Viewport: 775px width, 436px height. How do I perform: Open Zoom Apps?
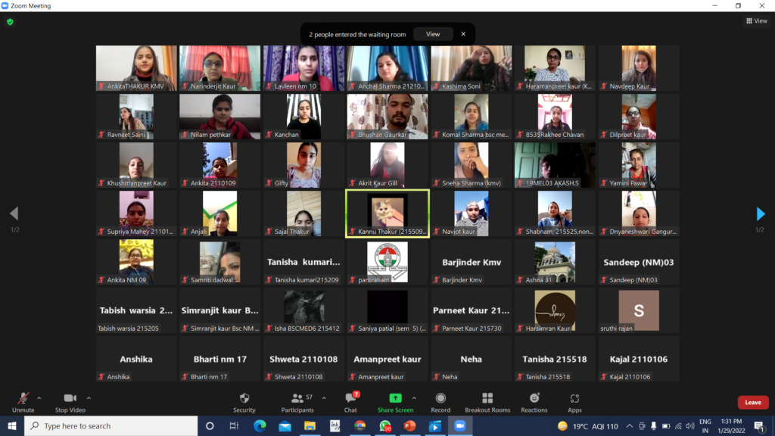point(574,401)
